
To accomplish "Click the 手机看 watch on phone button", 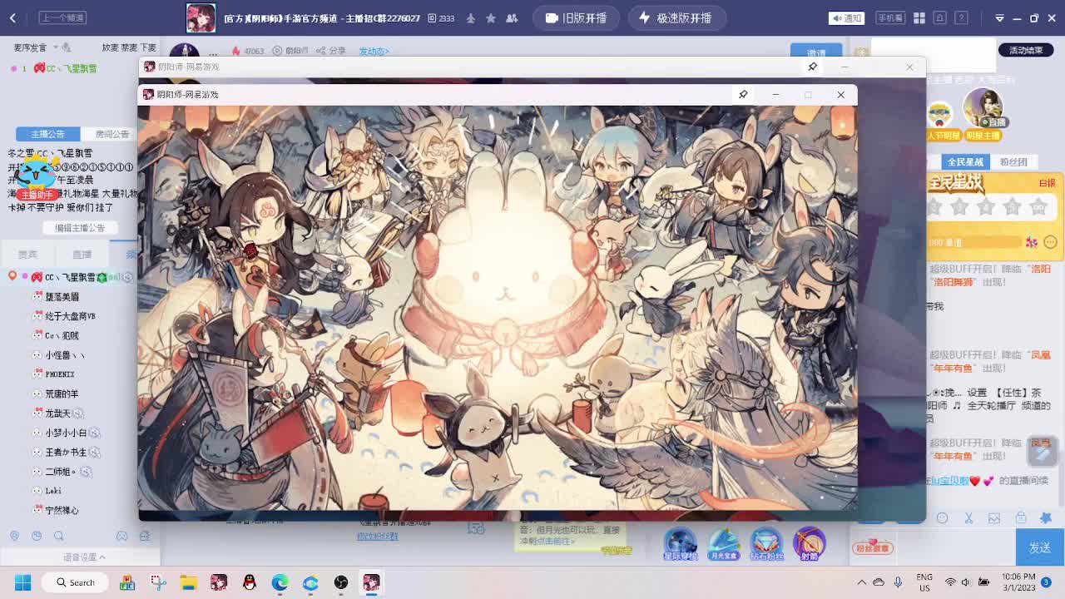I will point(890,17).
